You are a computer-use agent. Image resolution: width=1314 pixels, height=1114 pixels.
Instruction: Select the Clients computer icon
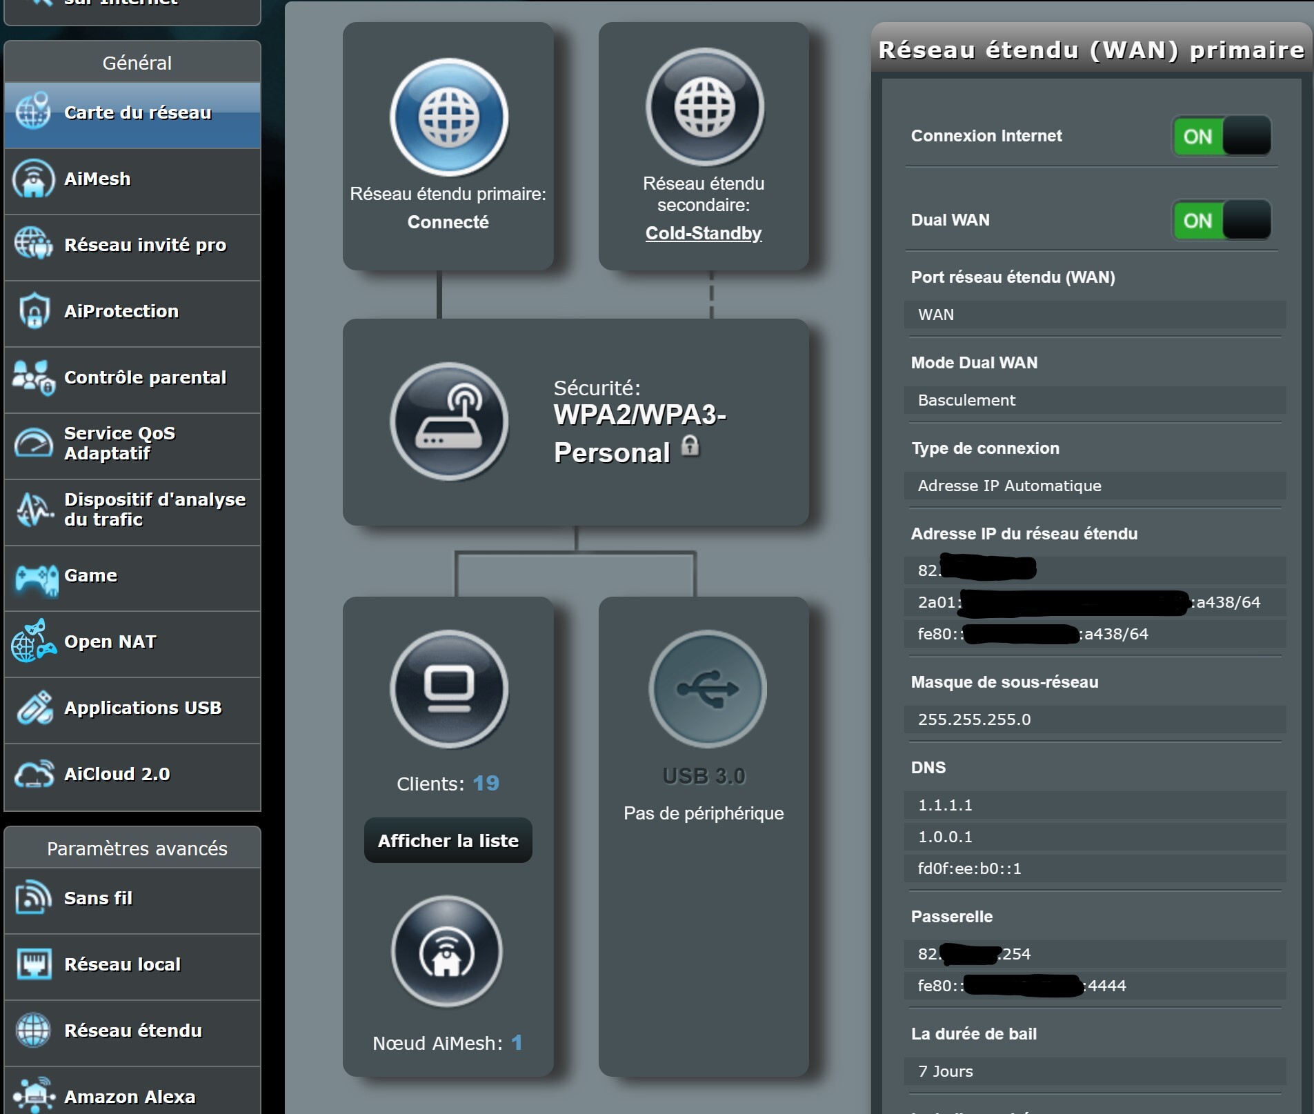(x=449, y=689)
